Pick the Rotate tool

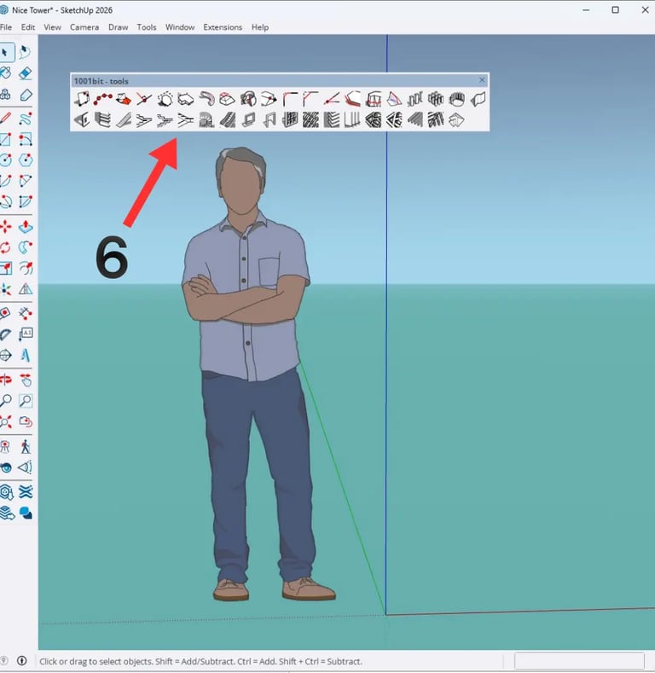pyautogui.click(x=6, y=247)
